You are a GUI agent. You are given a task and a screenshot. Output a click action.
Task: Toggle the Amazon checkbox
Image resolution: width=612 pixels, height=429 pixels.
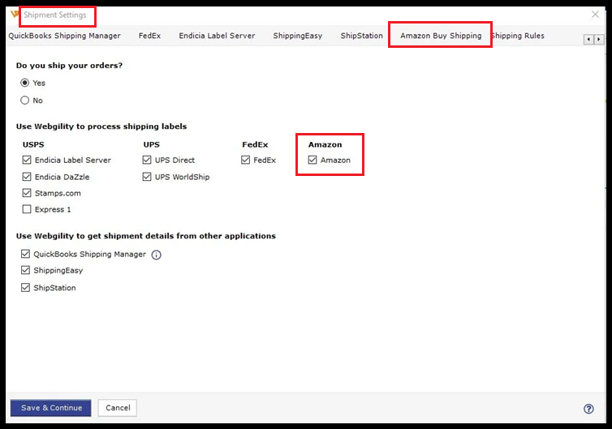[x=312, y=160]
